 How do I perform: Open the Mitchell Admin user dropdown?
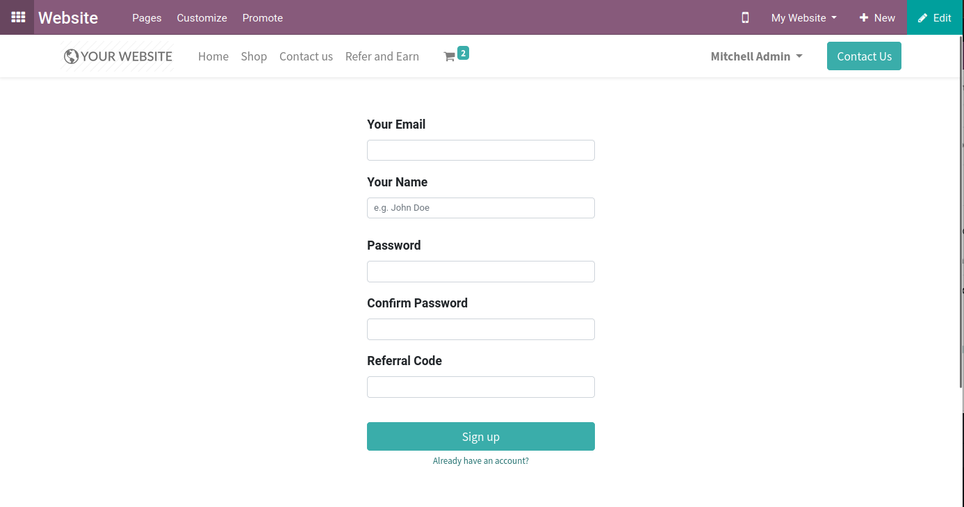756,56
